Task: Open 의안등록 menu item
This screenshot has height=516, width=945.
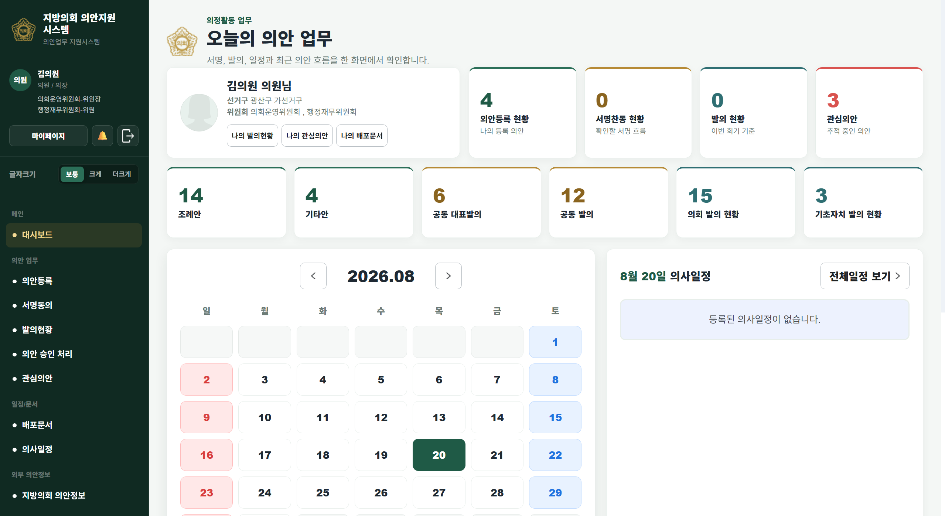Action: click(x=74, y=281)
